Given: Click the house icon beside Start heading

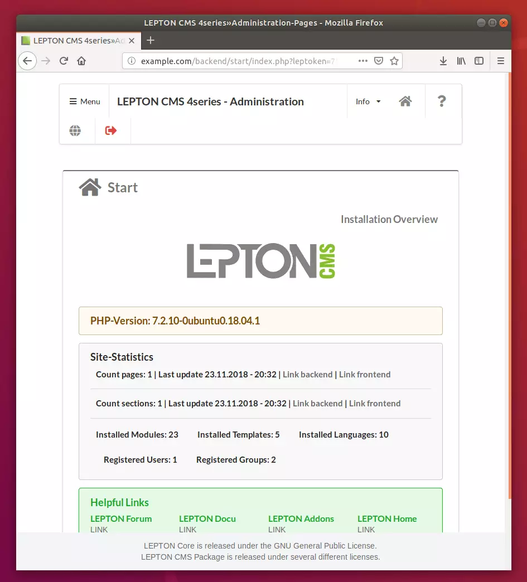Looking at the screenshot, I should click(x=90, y=187).
